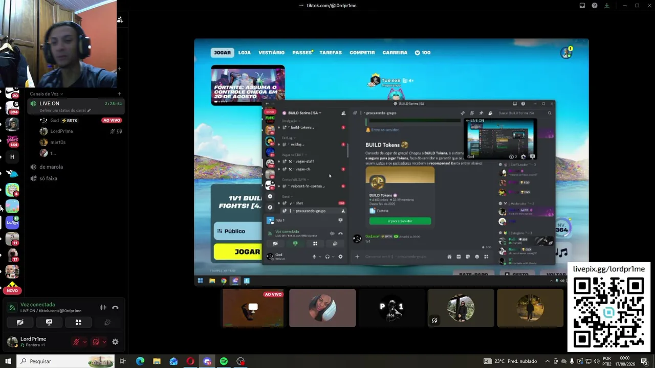
Task: Open the server with the 11 badge
Action: [x=12, y=239]
